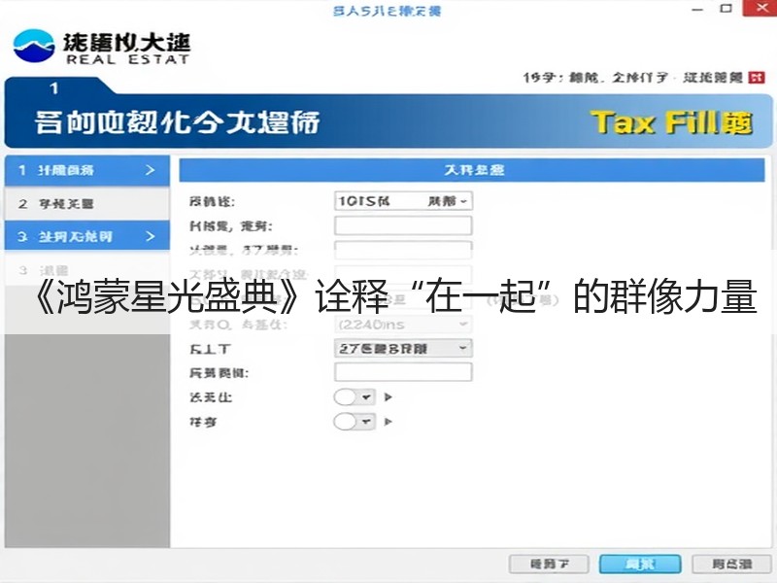
Task: Click the highlighted blue button in the bottom bar
Action: point(640,565)
